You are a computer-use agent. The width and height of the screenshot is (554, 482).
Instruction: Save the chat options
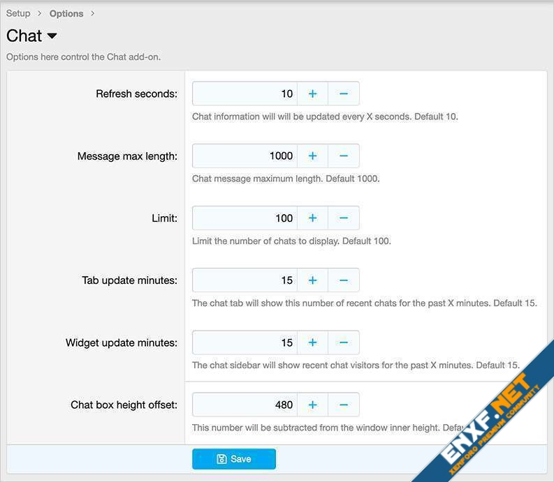pos(234,459)
